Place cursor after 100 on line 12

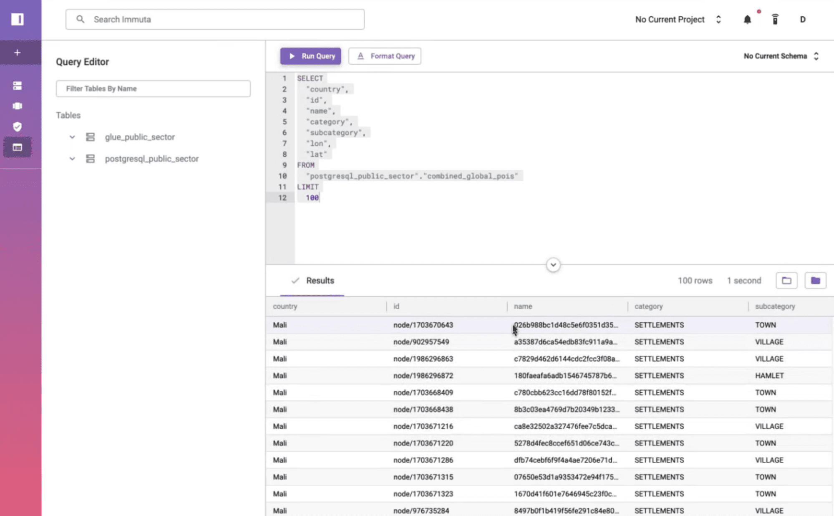pyautogui.click(x=320, y=197)
